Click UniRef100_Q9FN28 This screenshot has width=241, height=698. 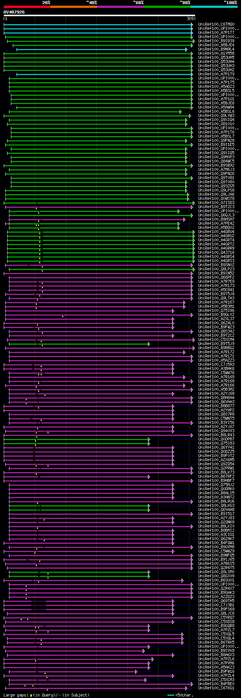(216, 141)
